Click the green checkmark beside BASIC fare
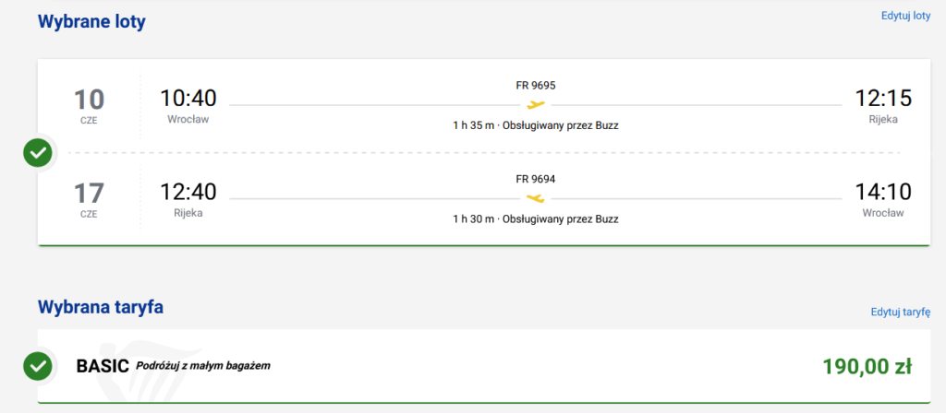The width and height of the screenshot is (946, 413). pyautogui.click(x=38, y=366)
